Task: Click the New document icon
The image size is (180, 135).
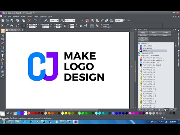Action: [3, 20]
